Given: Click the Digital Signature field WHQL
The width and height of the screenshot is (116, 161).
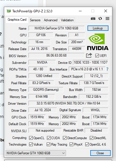Looking at the screenshot, I should coord(96,110).
